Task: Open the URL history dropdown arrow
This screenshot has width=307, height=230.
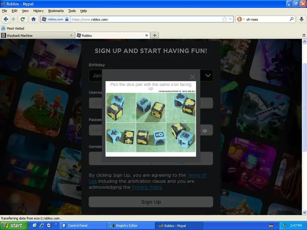Action: pos(231,19)
